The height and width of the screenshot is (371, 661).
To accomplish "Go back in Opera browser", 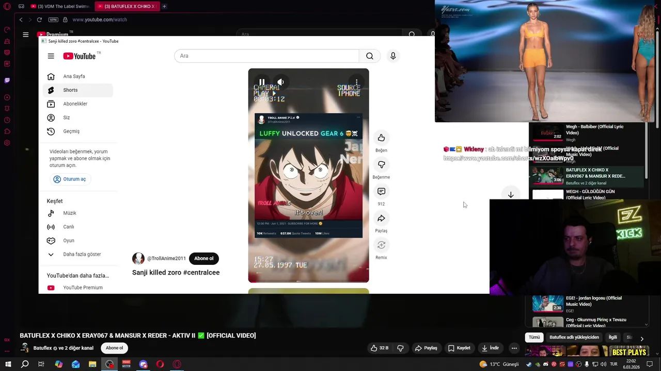I will tap(21, 20).
